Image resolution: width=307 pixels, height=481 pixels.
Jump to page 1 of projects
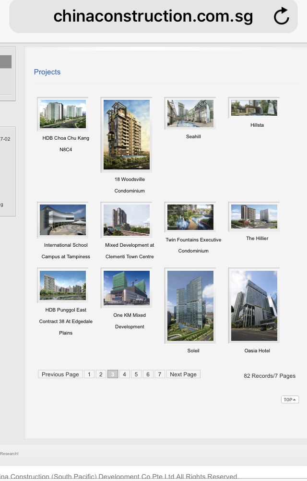pyautogui.click(x=89, y=374)
